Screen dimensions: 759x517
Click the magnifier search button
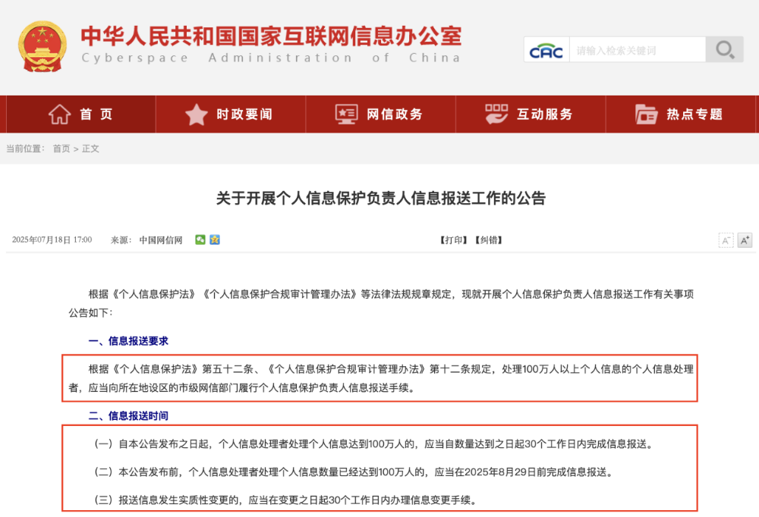coord(725,49)
